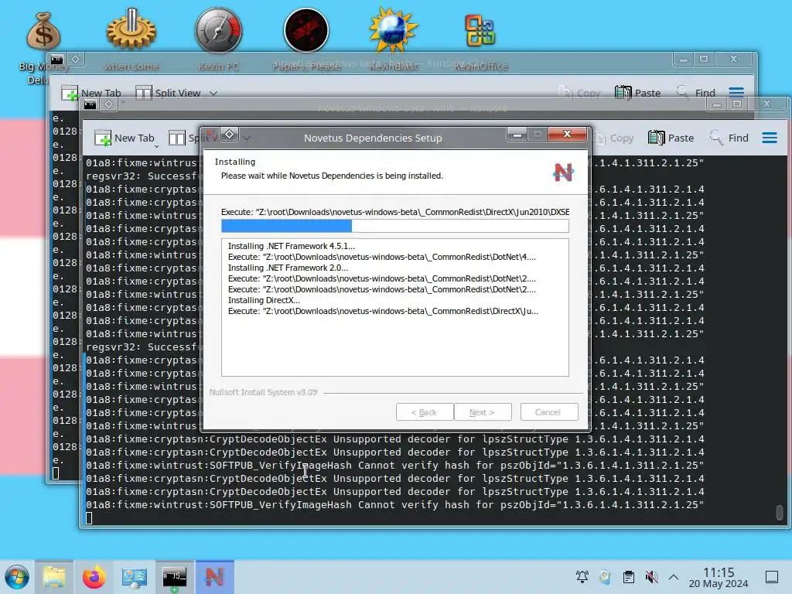This screenshot has height=594, width=792.
Task: Open the Kevin PC gauge desktop icon
Action: point(219,30)
